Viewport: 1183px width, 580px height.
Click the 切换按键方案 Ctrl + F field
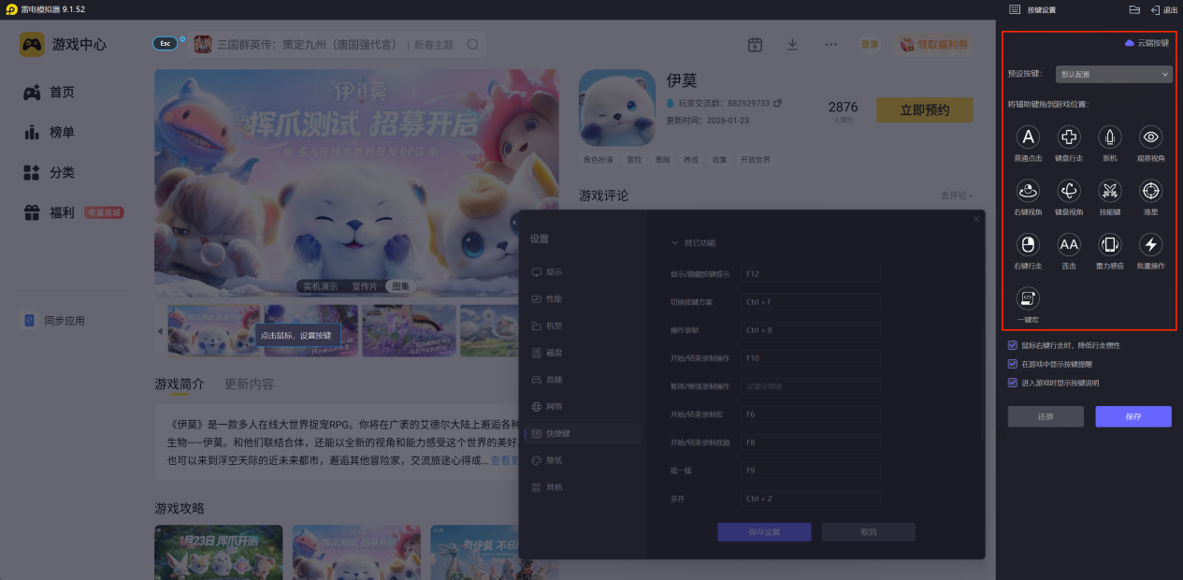[x=810, y=303]
